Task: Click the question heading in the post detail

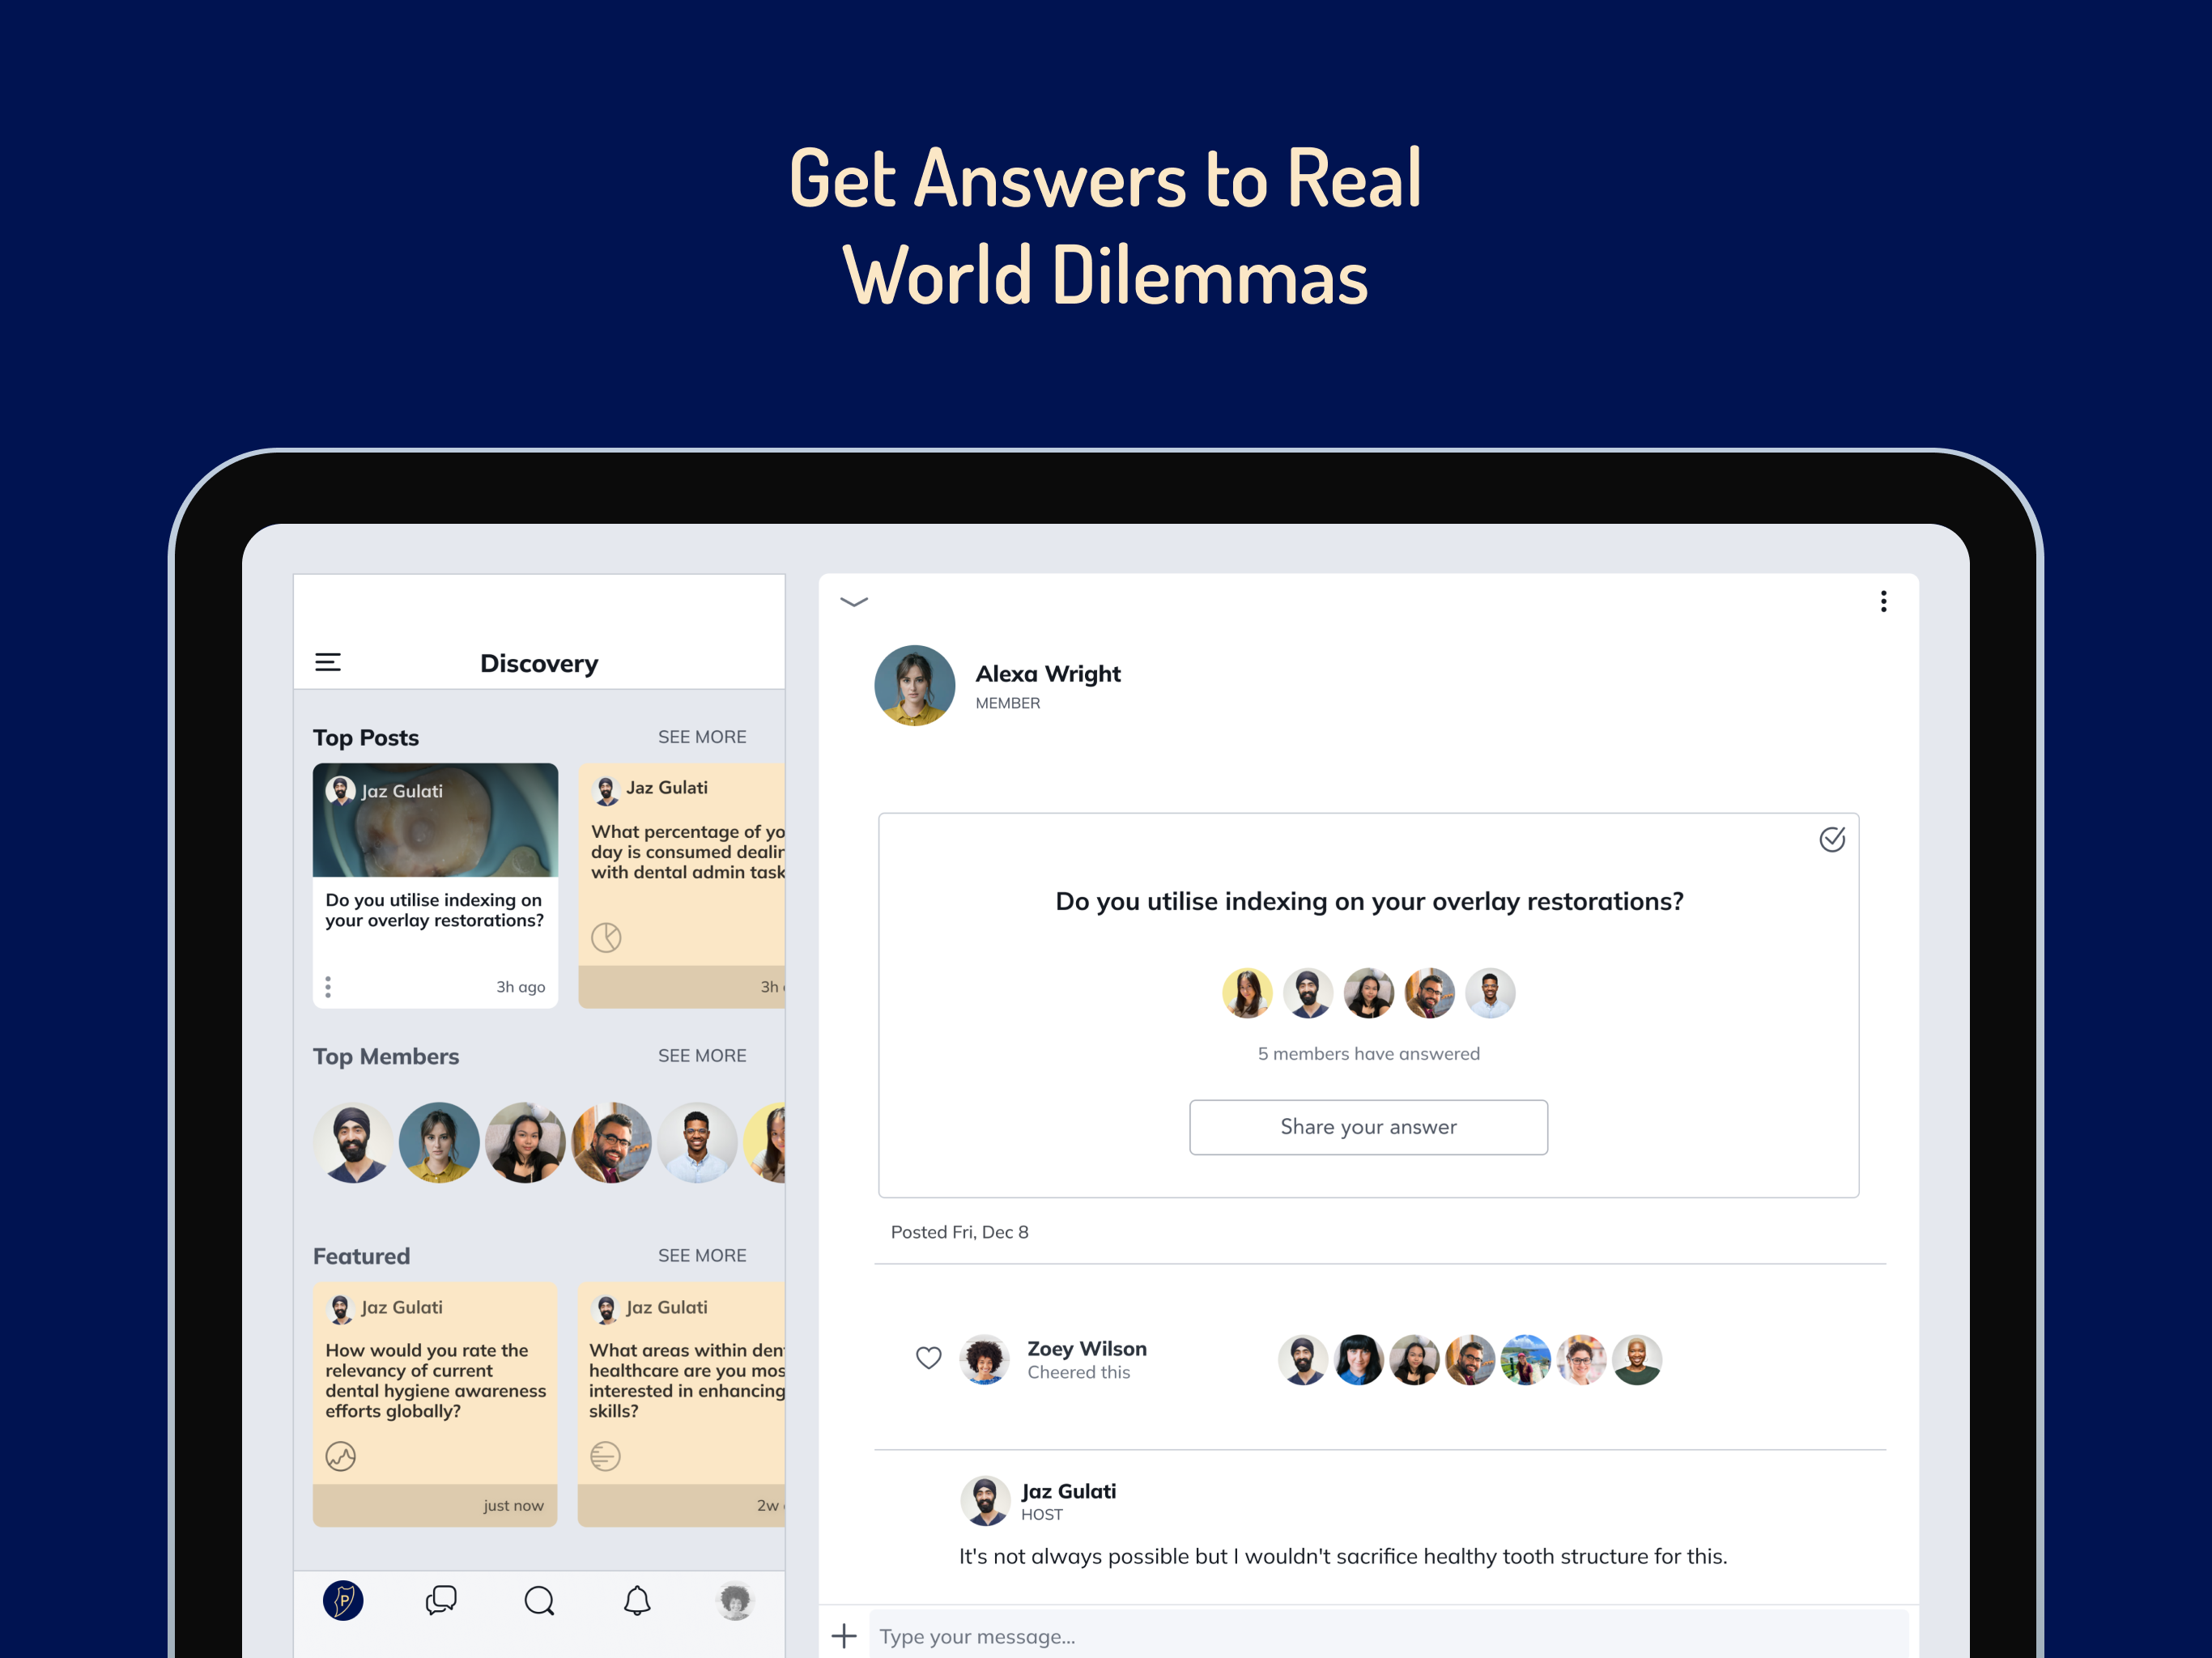Action: click(x=1369, y=901)
